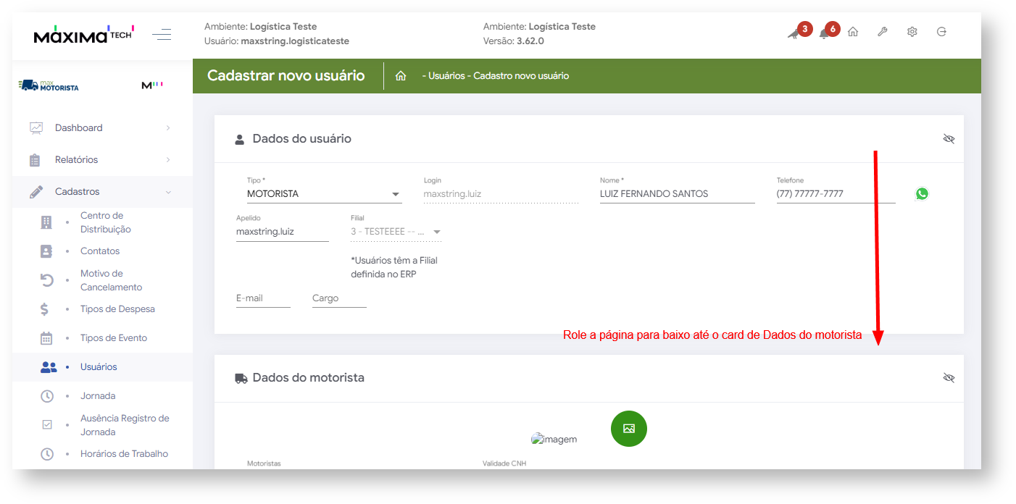This screenshot has height=504, width=1016.
Task: Open Motivo de Cancelamento menu item
Action: 111,280
